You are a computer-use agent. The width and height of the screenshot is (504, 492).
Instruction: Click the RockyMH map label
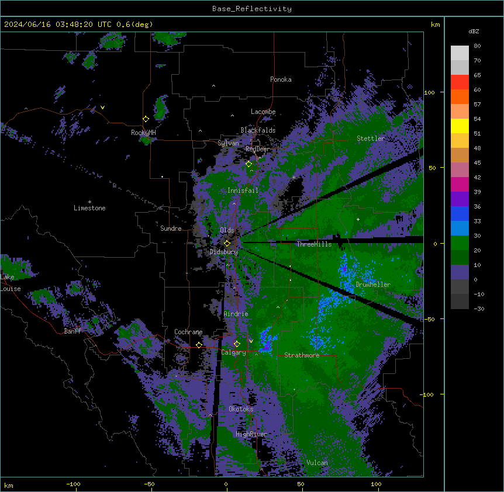tap(143, 133)
